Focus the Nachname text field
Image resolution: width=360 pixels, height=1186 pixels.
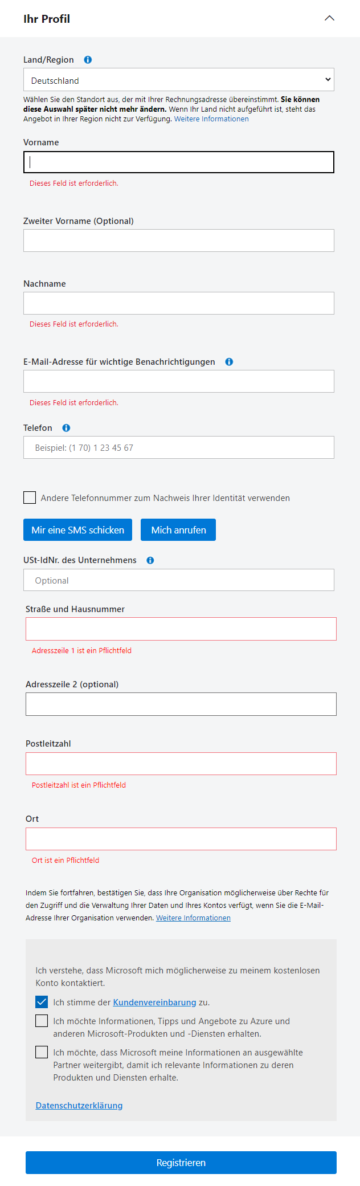point(178,303)
